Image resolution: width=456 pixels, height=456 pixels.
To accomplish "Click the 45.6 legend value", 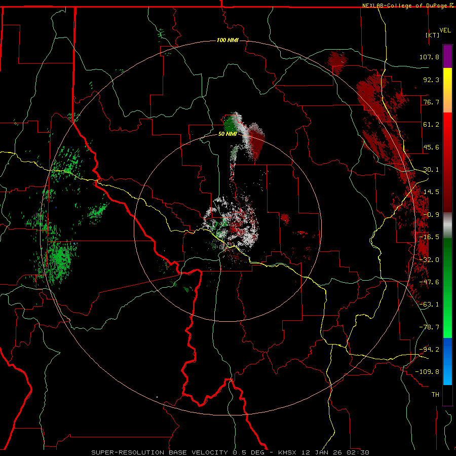I will pyautogui.click(x=431, y=147).
